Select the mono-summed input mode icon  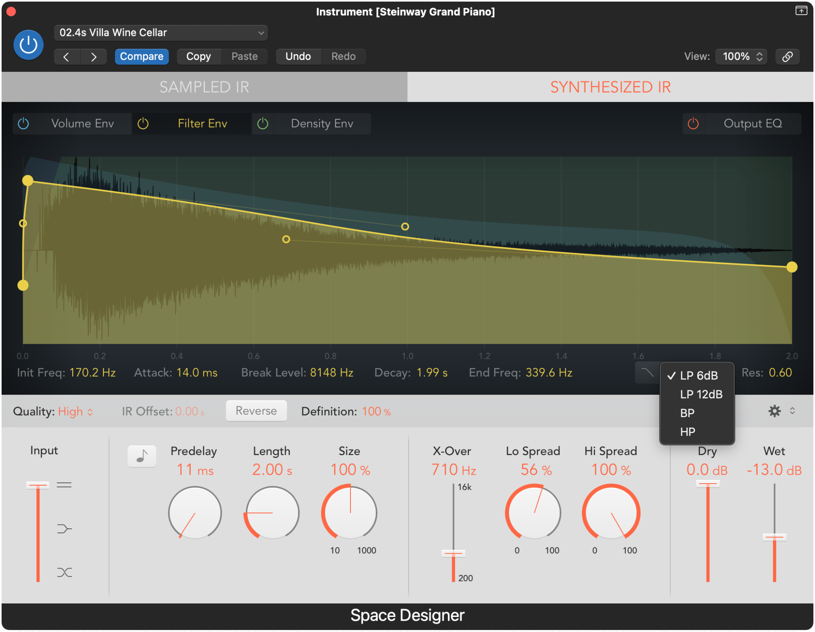pyautogui.click(x=64, y=529)
